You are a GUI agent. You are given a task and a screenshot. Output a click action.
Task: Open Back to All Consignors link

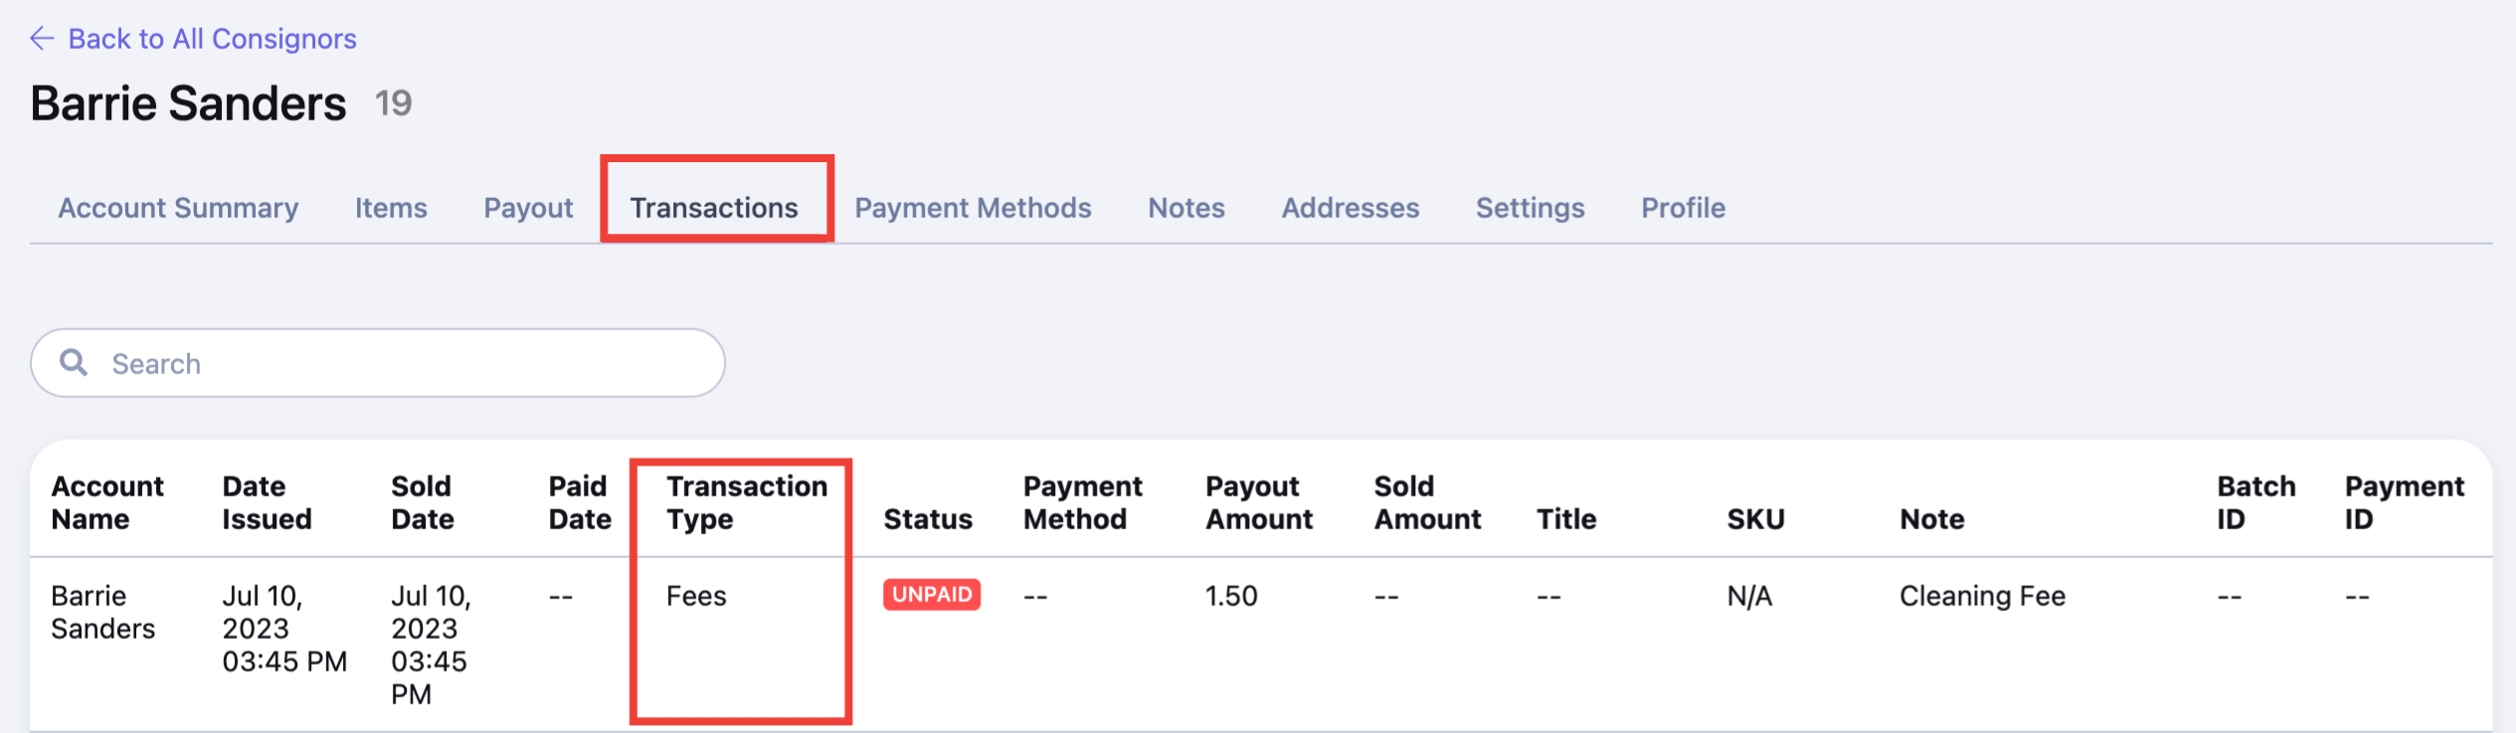[212, 39]
